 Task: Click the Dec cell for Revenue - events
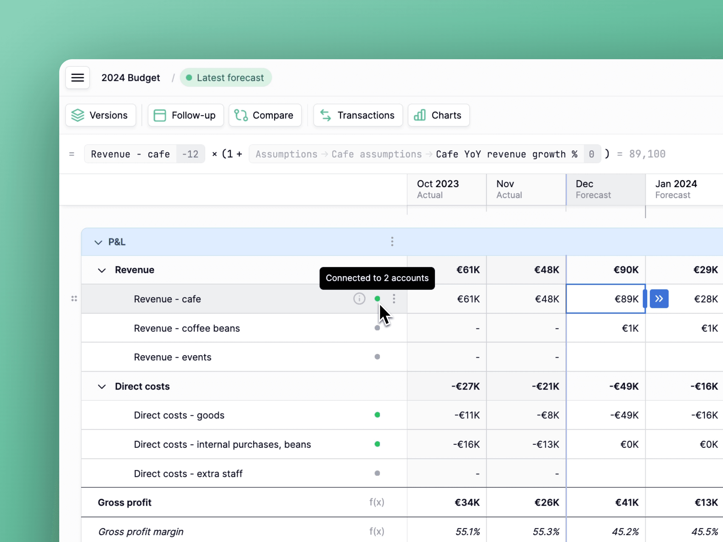point(606,357)
